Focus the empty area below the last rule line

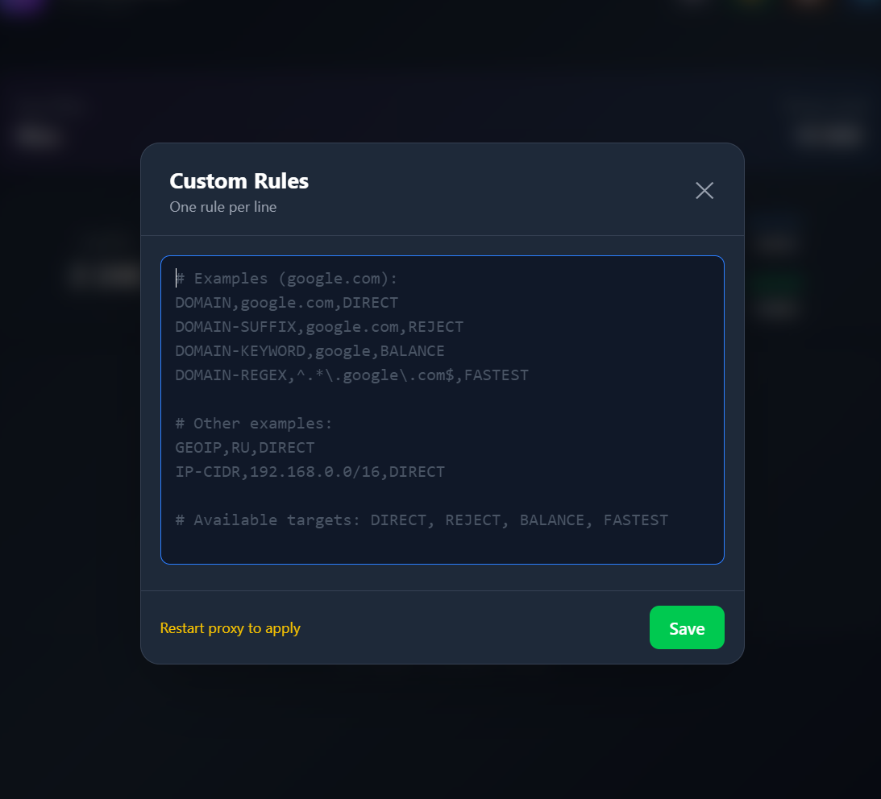click(442, 544)
